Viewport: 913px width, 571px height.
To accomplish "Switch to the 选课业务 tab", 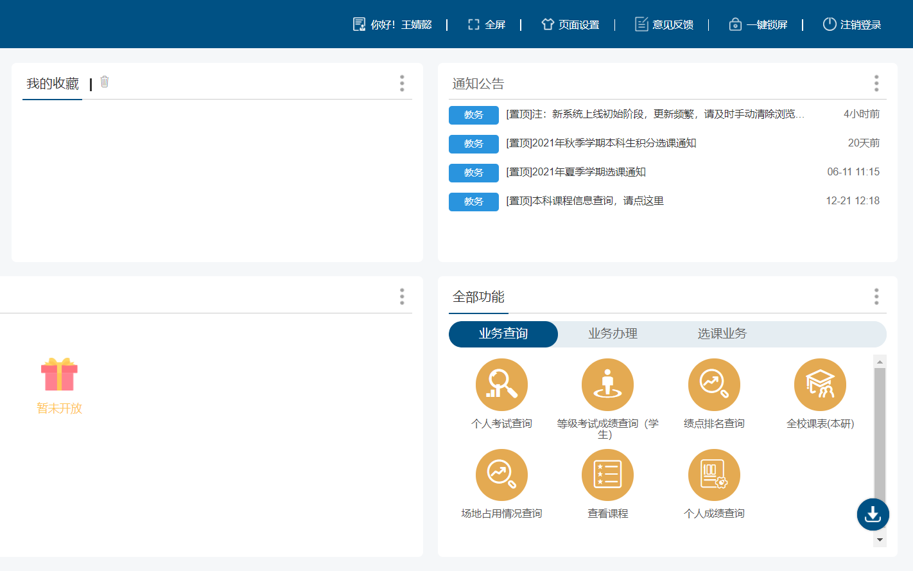I will [722, 334].
